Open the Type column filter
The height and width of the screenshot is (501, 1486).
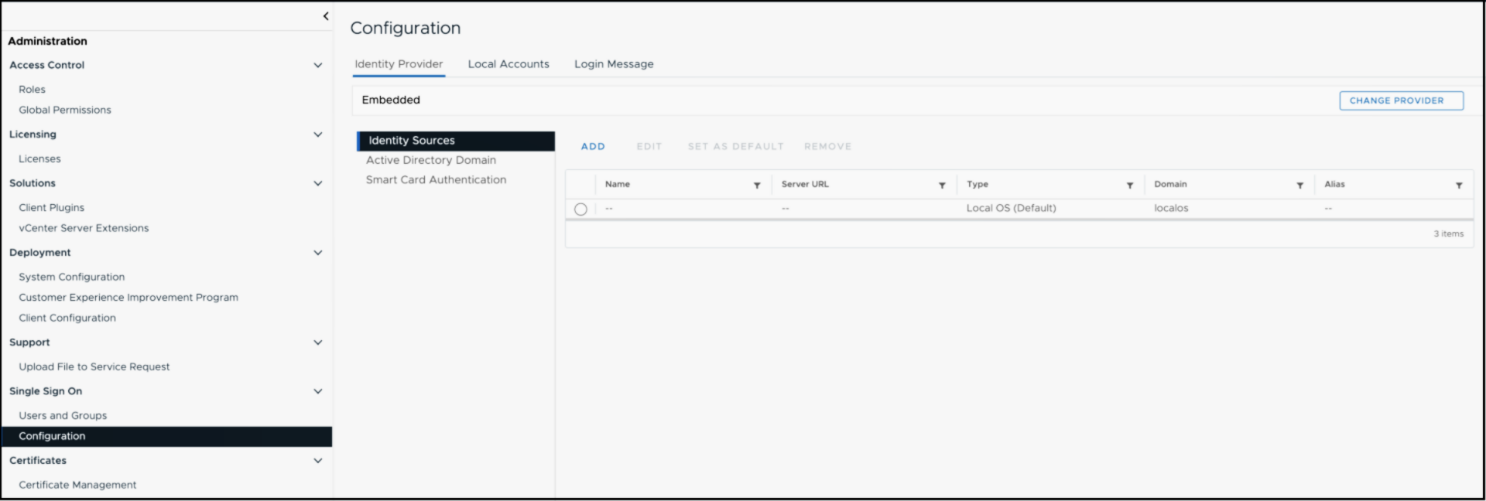pos(1130,186)
